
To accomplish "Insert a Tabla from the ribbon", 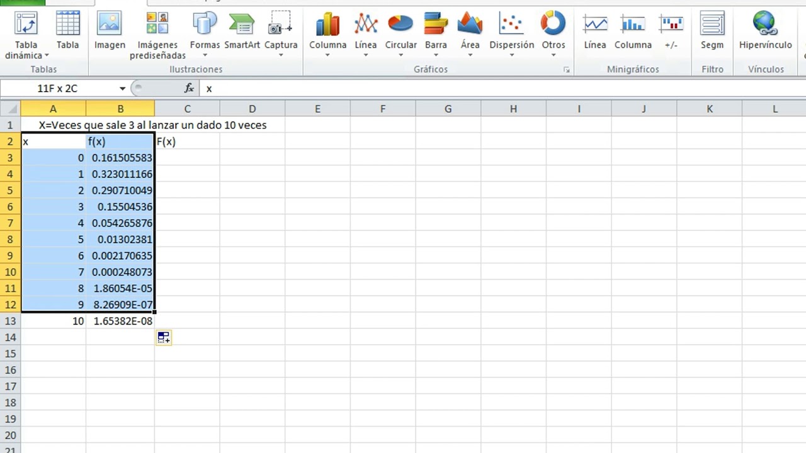I will coord(67,31).
